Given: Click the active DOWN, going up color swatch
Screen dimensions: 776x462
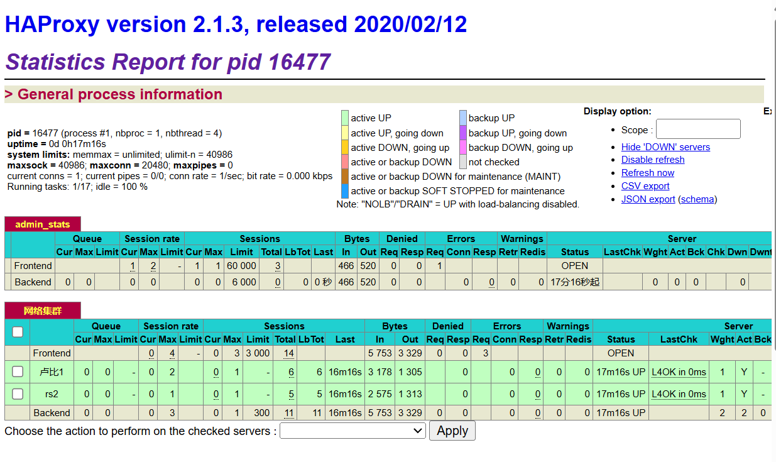Looking at the screenshot, I should 344,147.
